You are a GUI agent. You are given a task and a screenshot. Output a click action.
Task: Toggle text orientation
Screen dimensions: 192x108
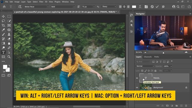point(20,7)
